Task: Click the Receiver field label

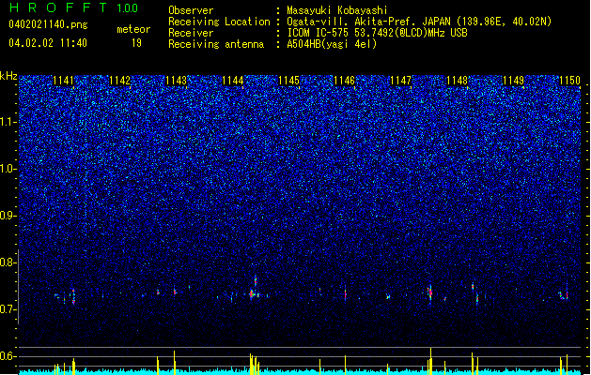Action: tap(191, 33)
